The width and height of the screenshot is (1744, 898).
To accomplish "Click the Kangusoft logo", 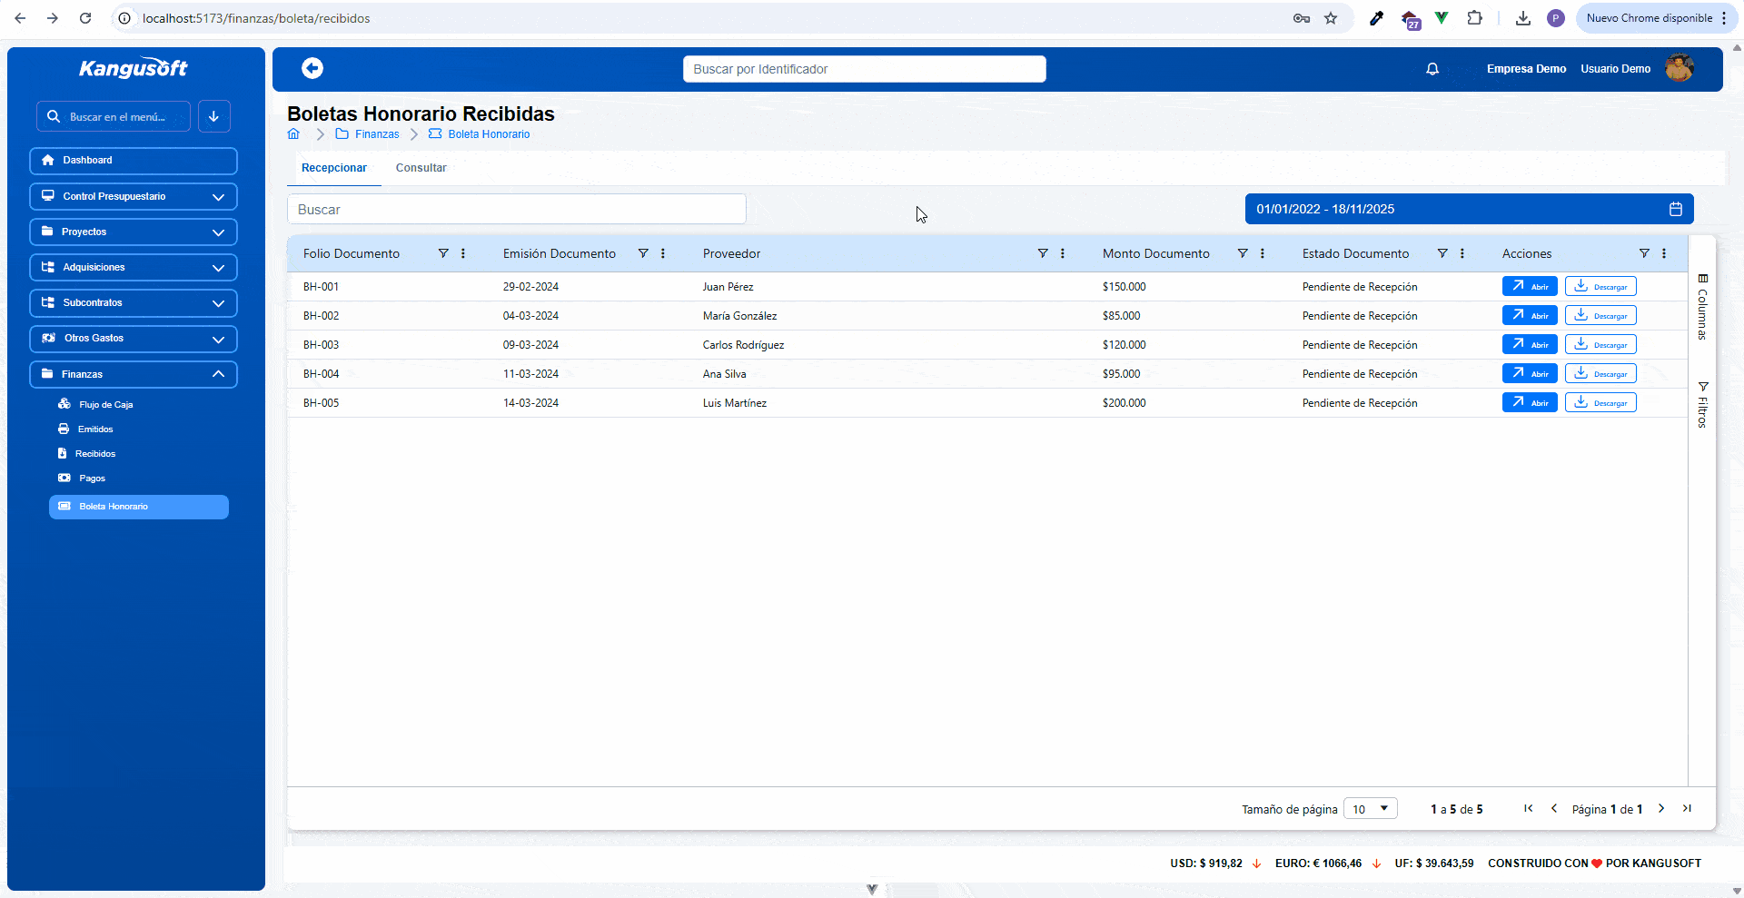I will tap(134, 68).
